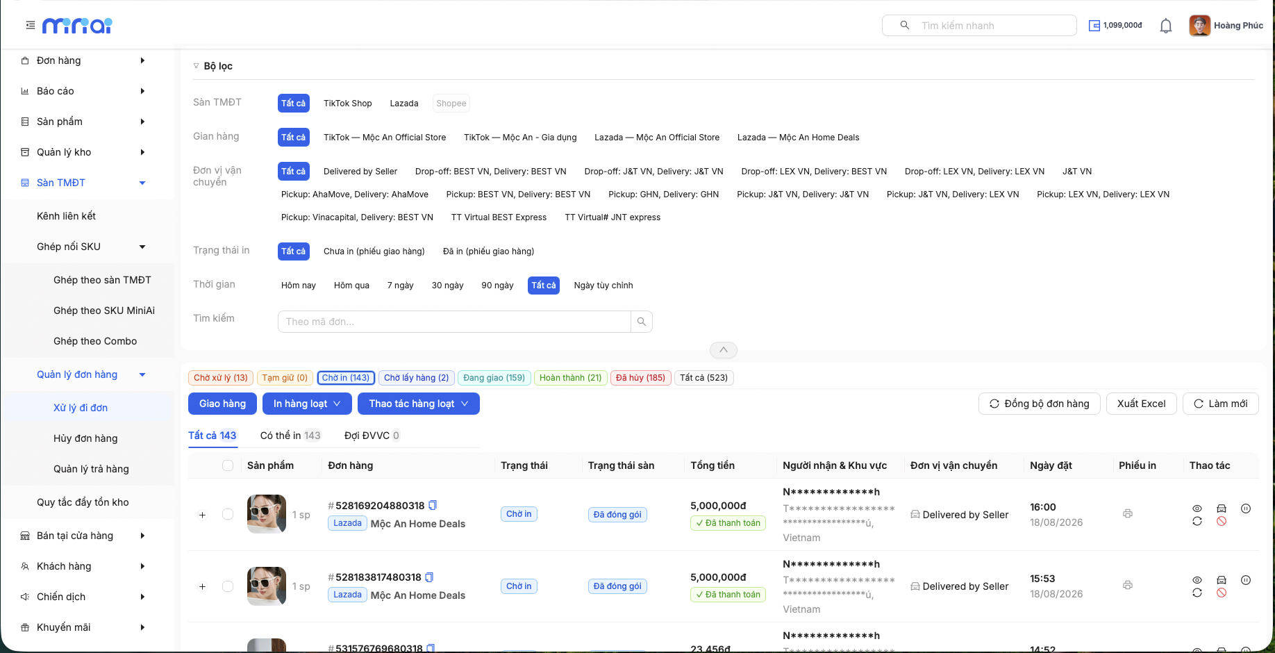This screenshot has width=1275, height=653.
Task: Select the Chờ lấy hàng (2) status tab
Action: pos(417,378)
